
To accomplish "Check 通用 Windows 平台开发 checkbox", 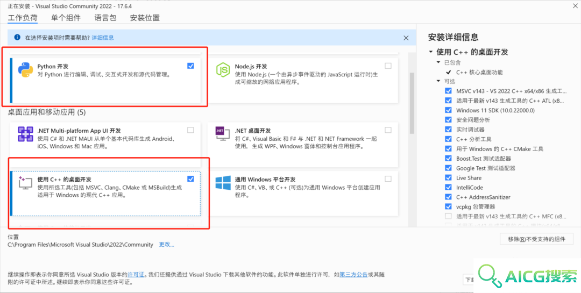I will (x=388, y=179).
